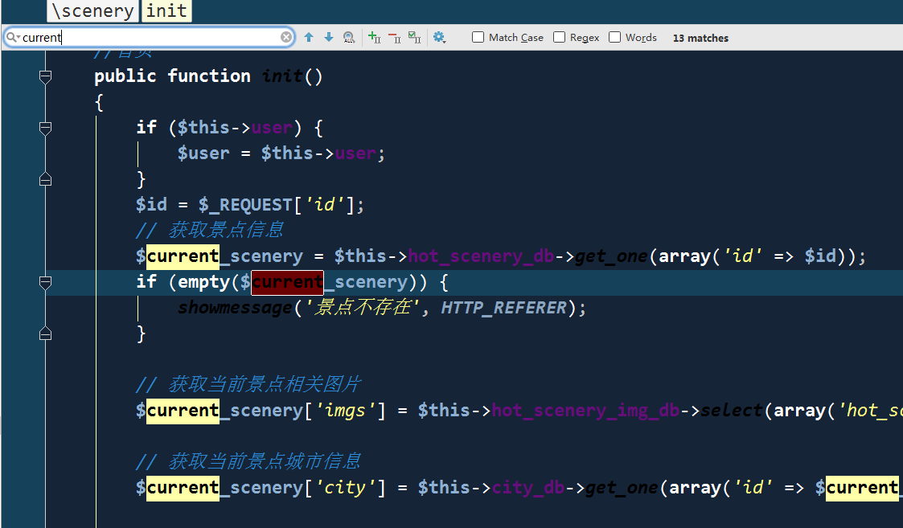Click comment '获取当前景点相关图片'
Screen dimensions: 903x528
(x=265, y=384)
